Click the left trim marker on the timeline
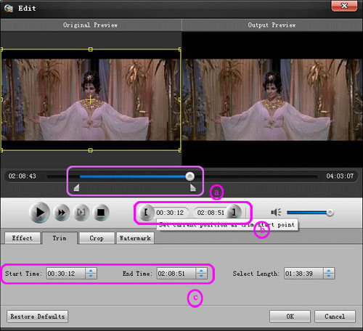The height and width of the screenshot is (331, 363). [76, 187]
